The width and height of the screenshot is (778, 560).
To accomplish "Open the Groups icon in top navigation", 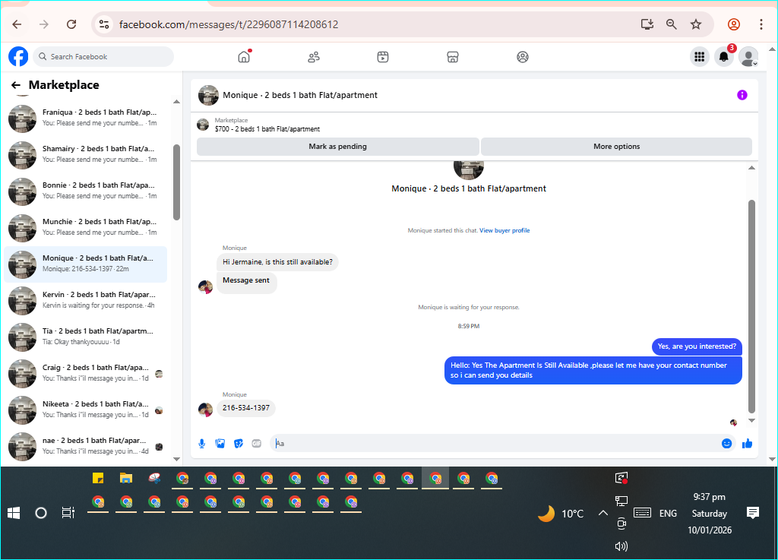I will pyautogui.click(x=523, y=56).
